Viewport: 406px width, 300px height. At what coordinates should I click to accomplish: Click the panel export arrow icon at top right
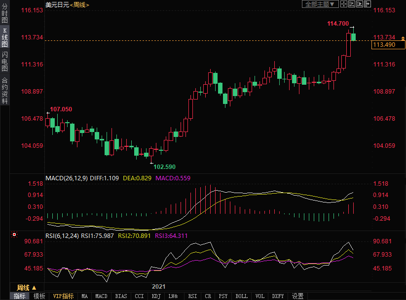tap(367, 4)
